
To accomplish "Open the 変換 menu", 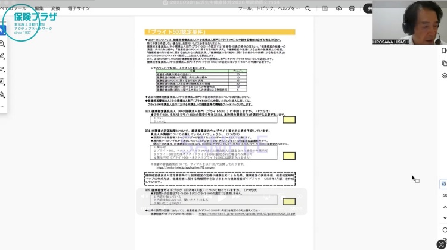I will (55, 8).
